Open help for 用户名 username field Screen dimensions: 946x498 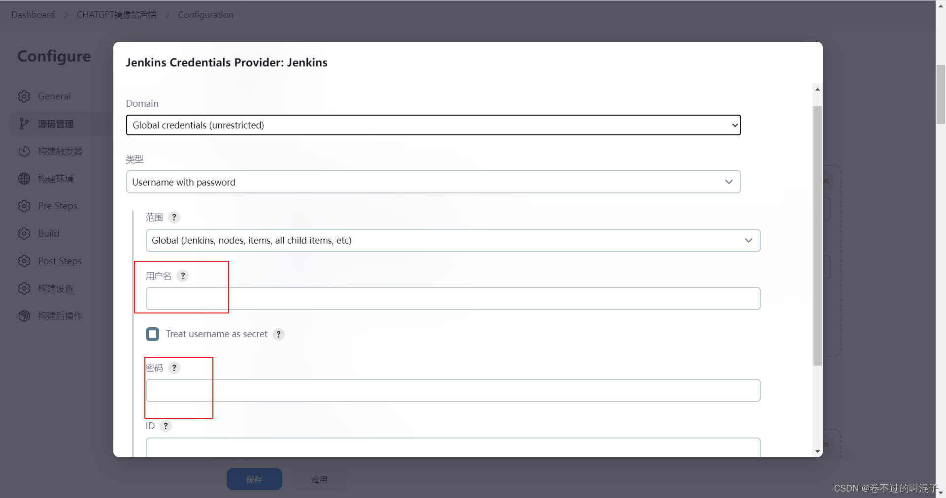183,276
